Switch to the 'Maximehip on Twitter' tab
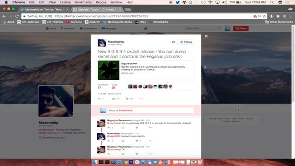Image resolution: width=295 pixels, height=166 pixels. (44, 9)
